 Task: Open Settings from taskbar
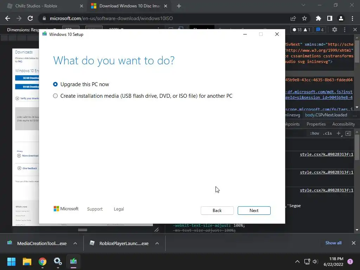pyautogui.click(x=58, y=262)
